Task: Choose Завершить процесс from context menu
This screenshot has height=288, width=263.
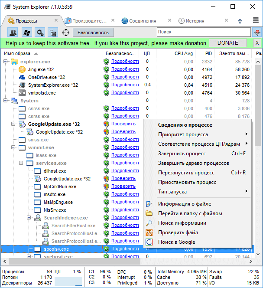Action: click(x=197, y=154)
